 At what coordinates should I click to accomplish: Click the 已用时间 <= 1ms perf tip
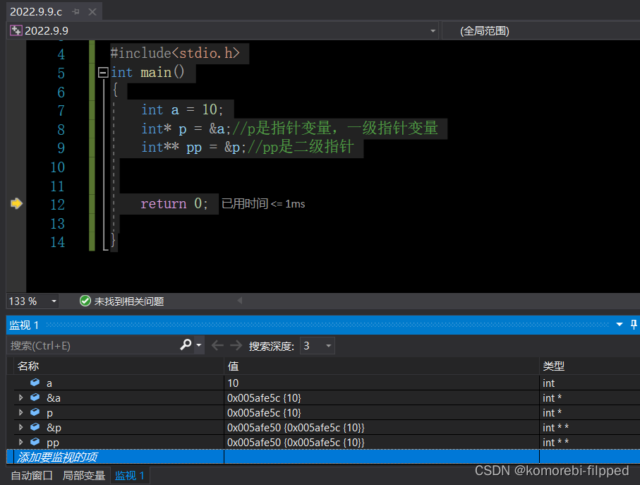(263, 204)
